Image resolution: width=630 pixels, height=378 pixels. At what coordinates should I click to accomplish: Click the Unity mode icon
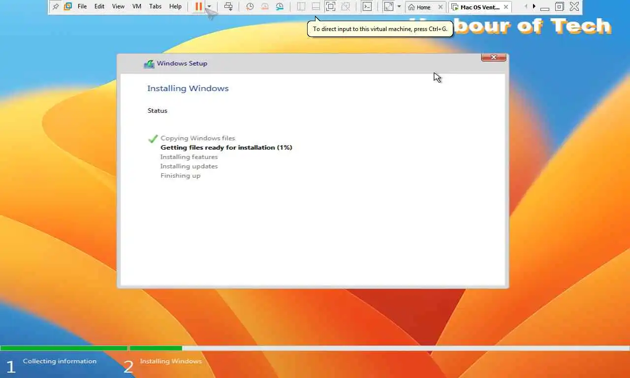(x=346, y=7)
